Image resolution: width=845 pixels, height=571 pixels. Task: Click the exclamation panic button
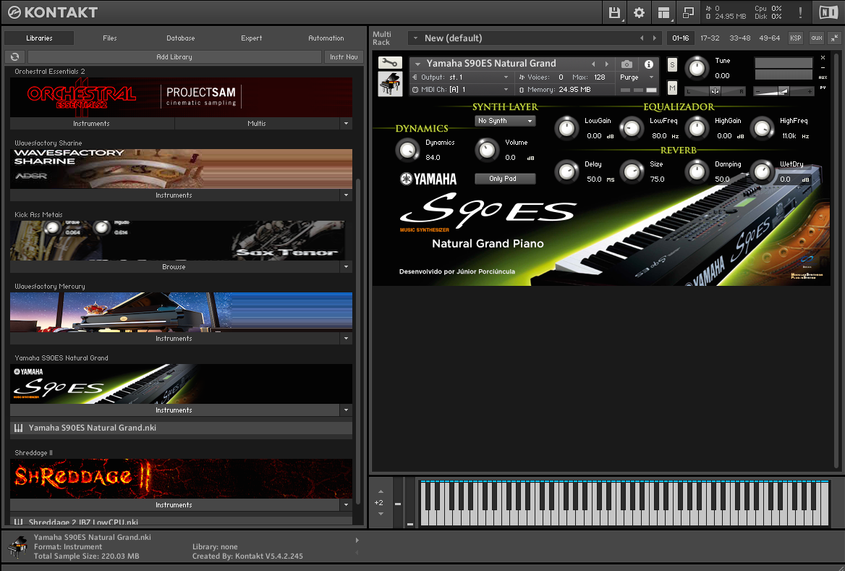tap(800, 12)
